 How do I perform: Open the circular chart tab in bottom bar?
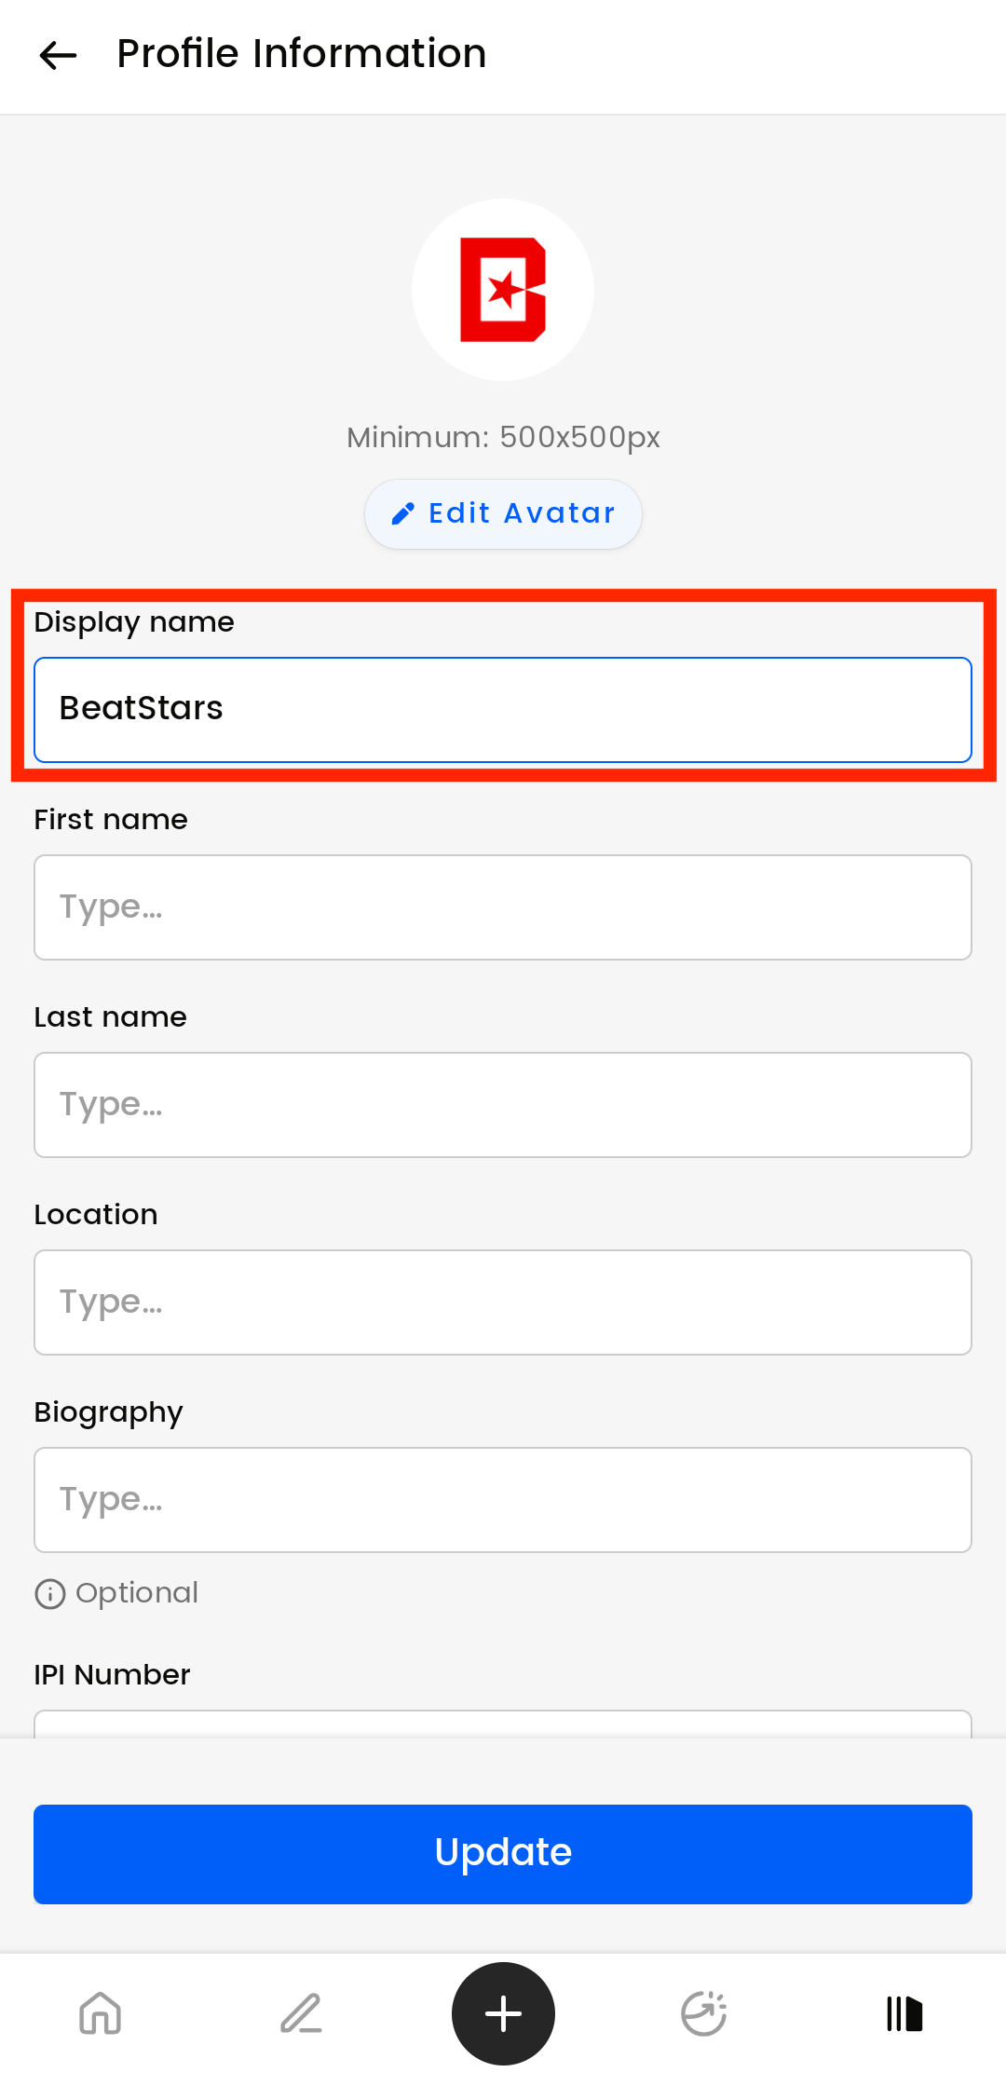click(x=704, y=2013)
